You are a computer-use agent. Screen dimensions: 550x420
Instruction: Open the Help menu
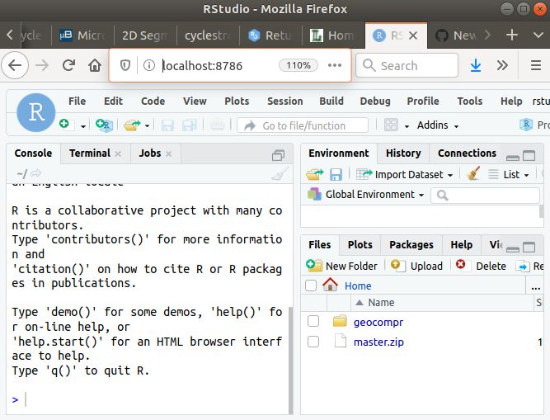point(511,101)
